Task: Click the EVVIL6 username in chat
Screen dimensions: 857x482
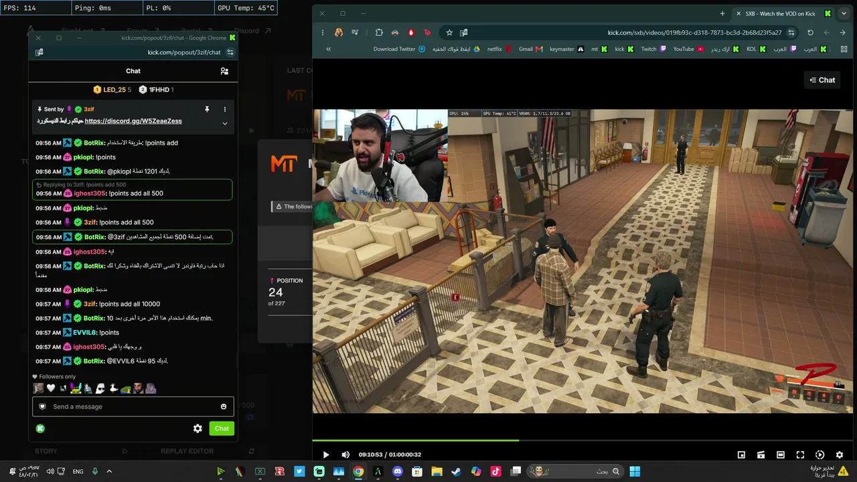Action: 85,333
